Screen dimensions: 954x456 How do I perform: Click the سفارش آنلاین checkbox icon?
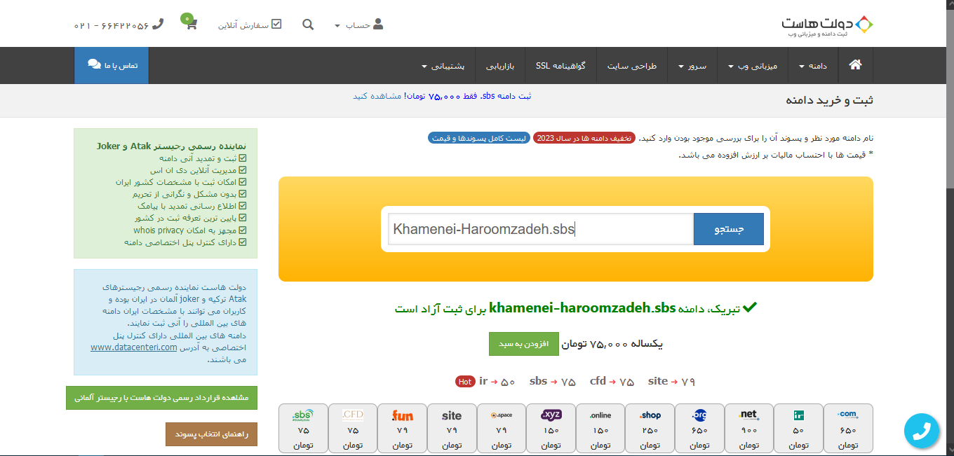(x=276, y=25)
